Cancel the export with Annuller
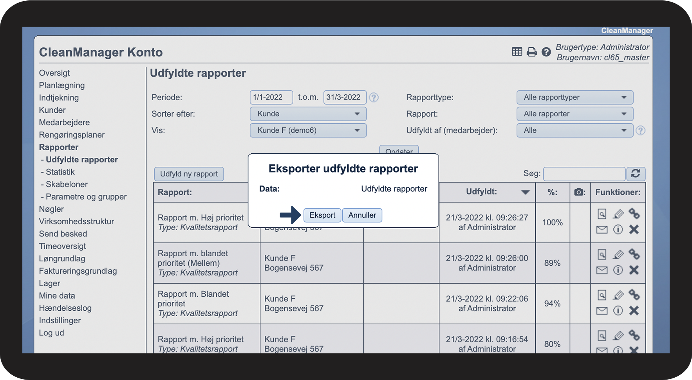This screenshot has width=692, height=380. [x=362, y=215]
